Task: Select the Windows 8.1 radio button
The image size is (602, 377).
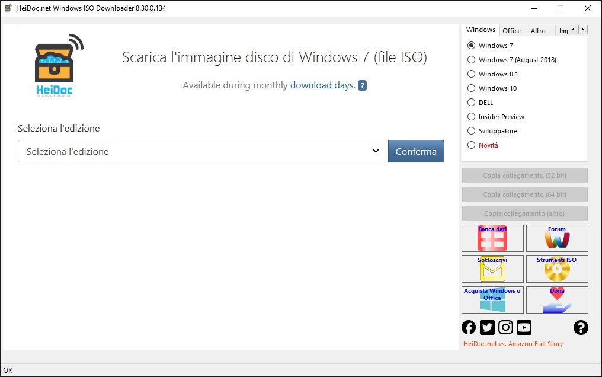Action: 471,74
